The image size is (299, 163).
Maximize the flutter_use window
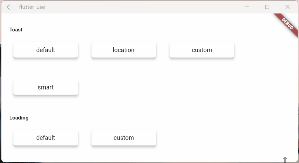pos(267,7)
